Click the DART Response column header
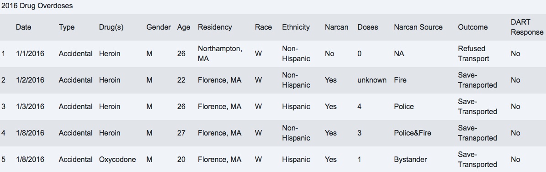The width and height of the screenshot is (546, 172). (x=527, y=27)
